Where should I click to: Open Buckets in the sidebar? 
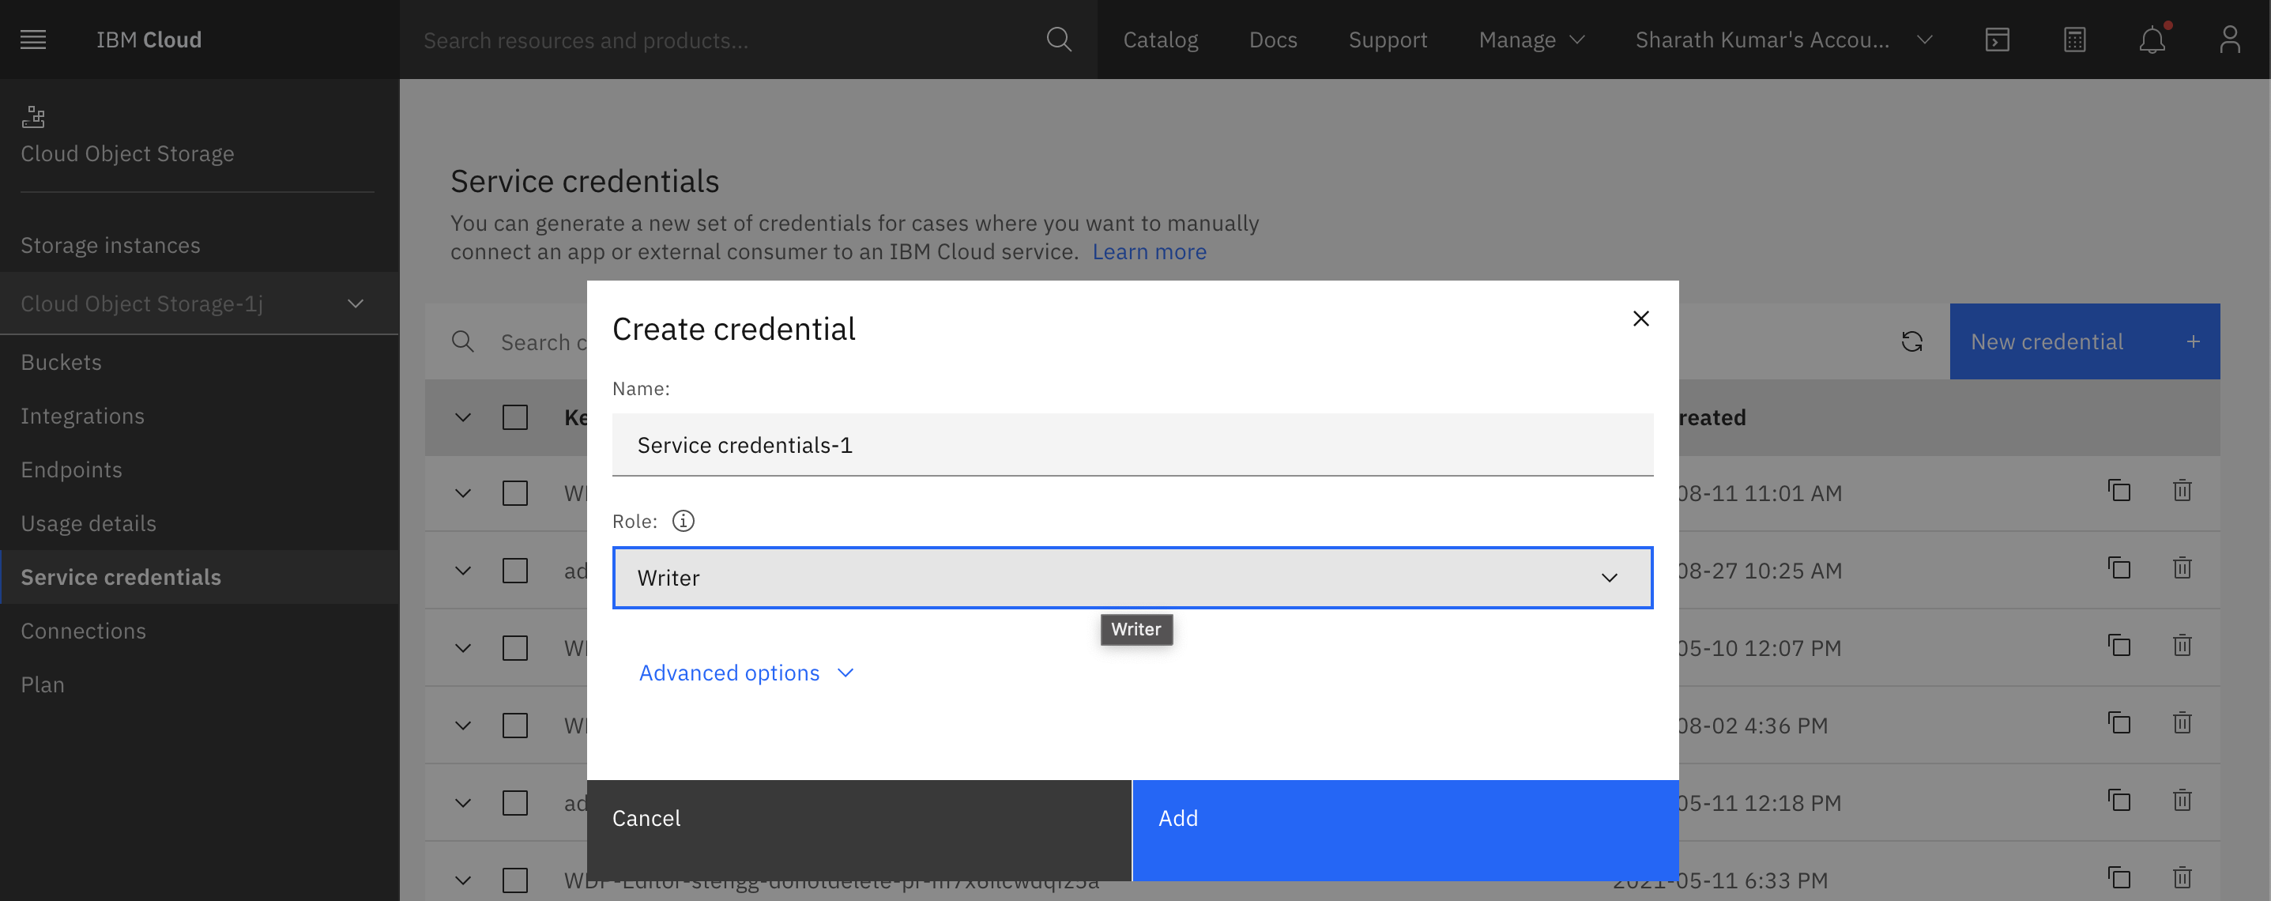point(61,362)
